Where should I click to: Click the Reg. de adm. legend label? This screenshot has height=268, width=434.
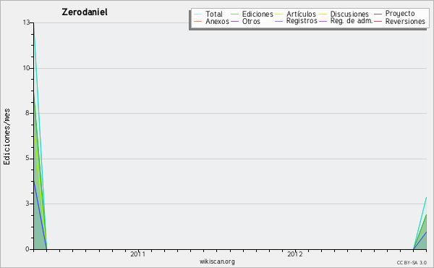(352, 21)
